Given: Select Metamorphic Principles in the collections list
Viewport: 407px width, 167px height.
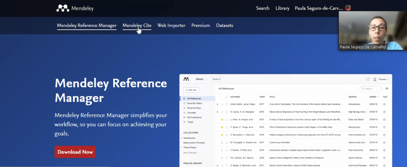Looking at the screenshot, I should pos(194,143).
